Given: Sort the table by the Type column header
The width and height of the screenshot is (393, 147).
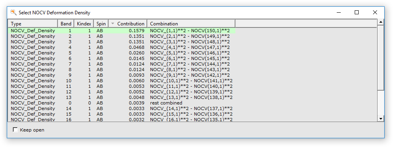Looking at the screenshot, I should pos(33,24).
